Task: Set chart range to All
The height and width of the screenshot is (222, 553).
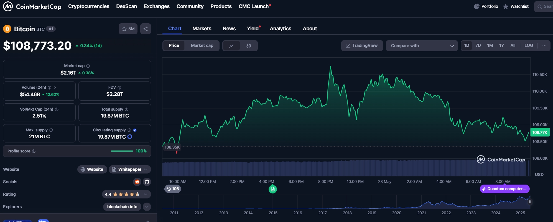Action: pyautogui.click(x=513, y=46)
